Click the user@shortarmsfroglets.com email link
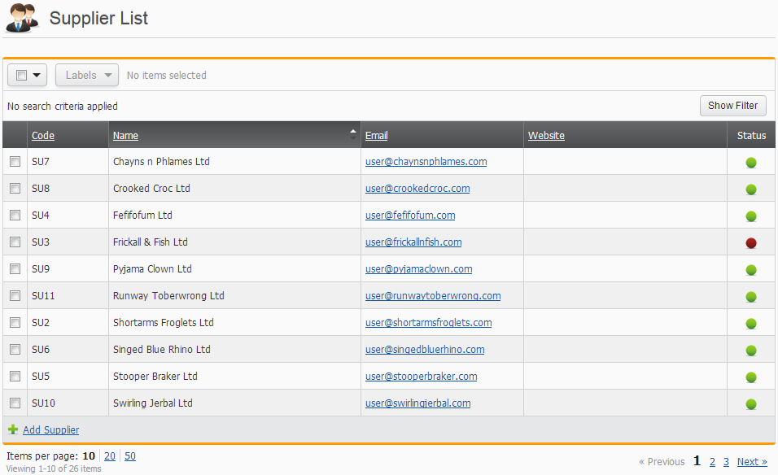Viewport: 778px width, 475px height. pos(429,322)
